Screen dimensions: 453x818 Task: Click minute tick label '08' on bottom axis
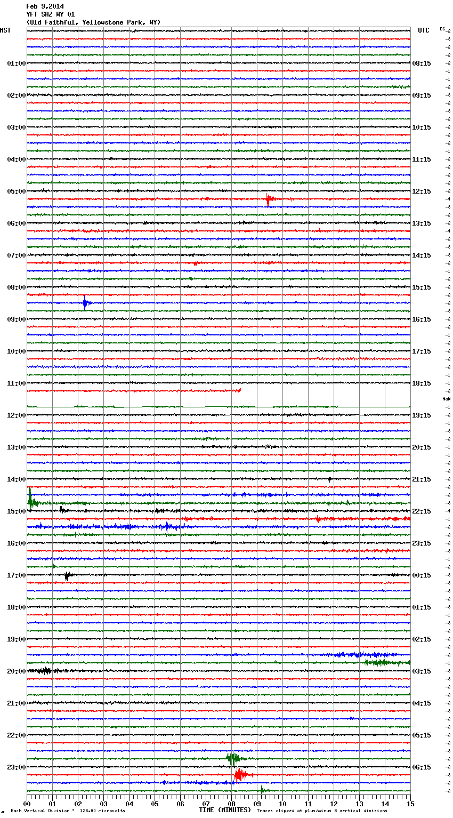pyautogui.click(x=231, y=804)
